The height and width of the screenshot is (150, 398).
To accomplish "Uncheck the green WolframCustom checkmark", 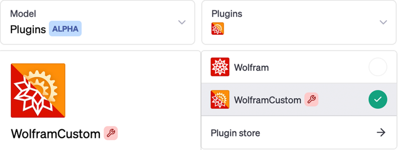I will (x=378, y=99).
